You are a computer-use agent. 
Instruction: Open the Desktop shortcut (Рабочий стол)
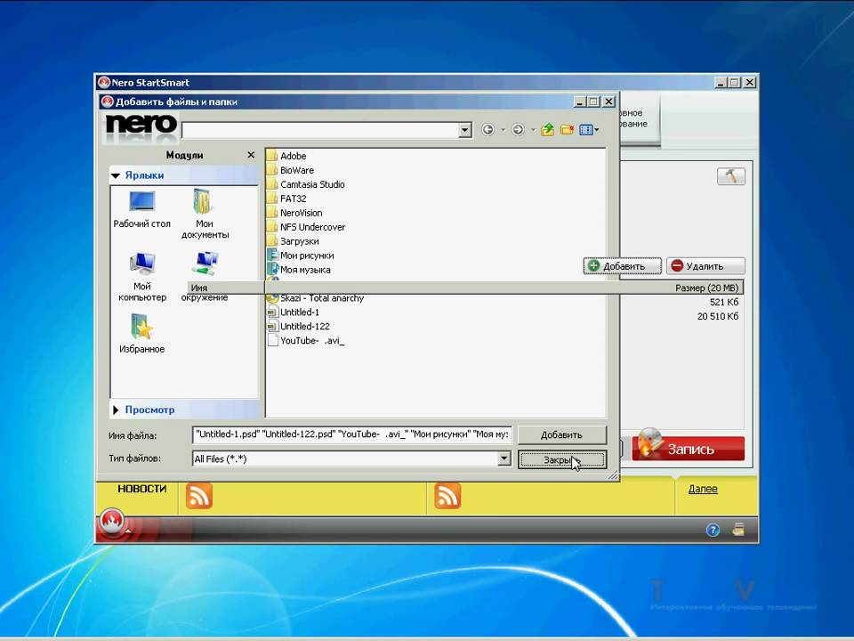pyautogui.click(x=141, y=209)
